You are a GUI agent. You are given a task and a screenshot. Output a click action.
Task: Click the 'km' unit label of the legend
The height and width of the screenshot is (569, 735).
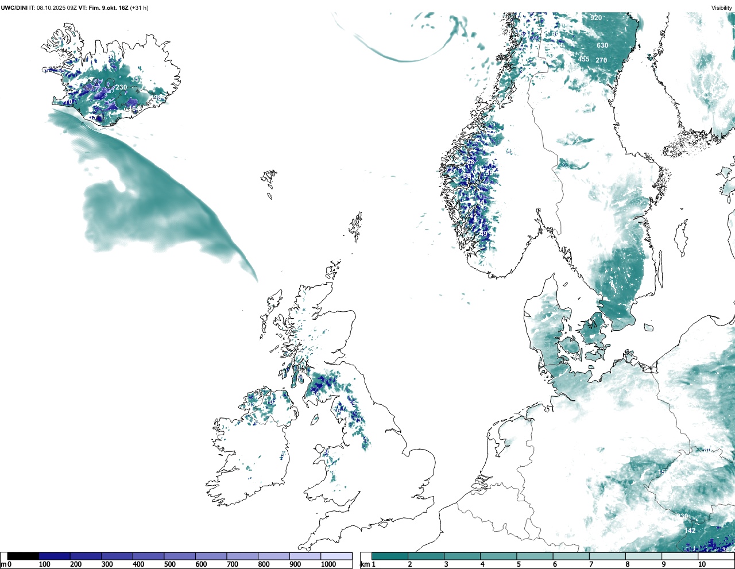365,564
